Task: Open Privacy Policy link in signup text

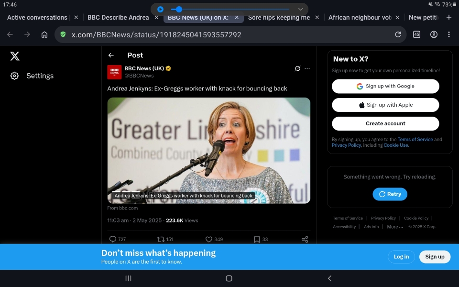Action: (x=346, y=145)
